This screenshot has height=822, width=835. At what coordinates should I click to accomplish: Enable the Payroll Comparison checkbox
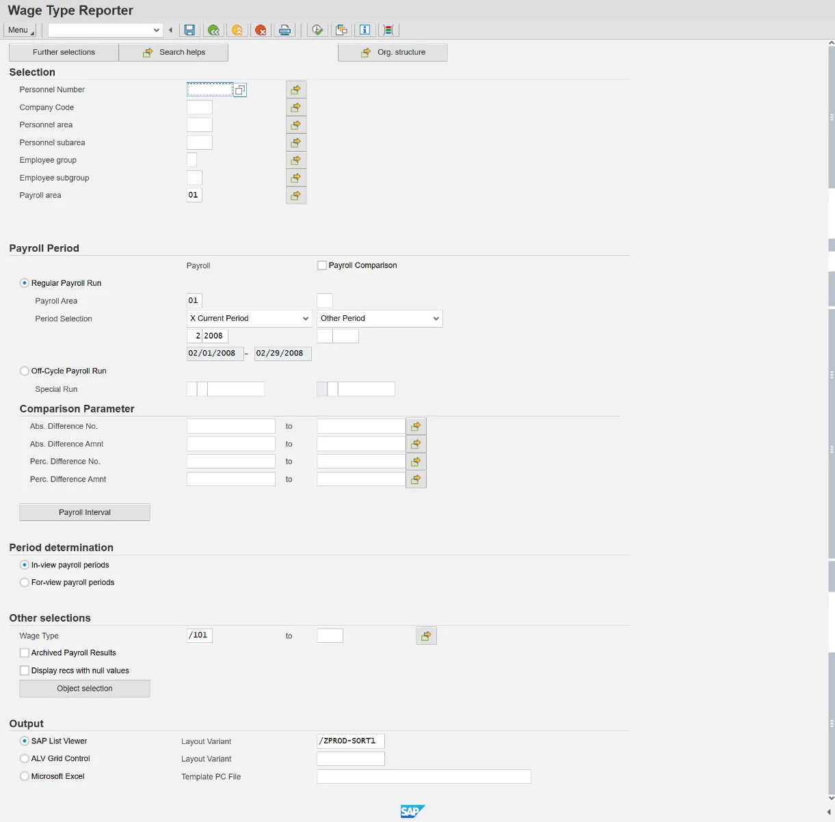point(322,265)
